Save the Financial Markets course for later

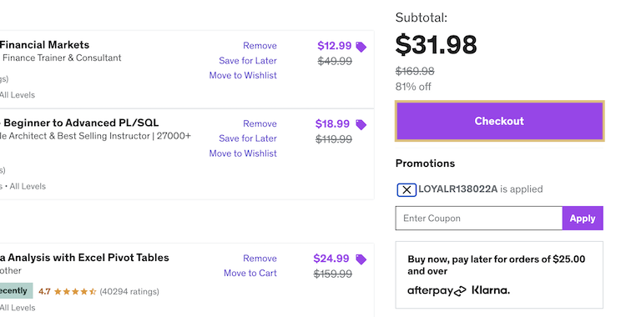tap(248, 61)
